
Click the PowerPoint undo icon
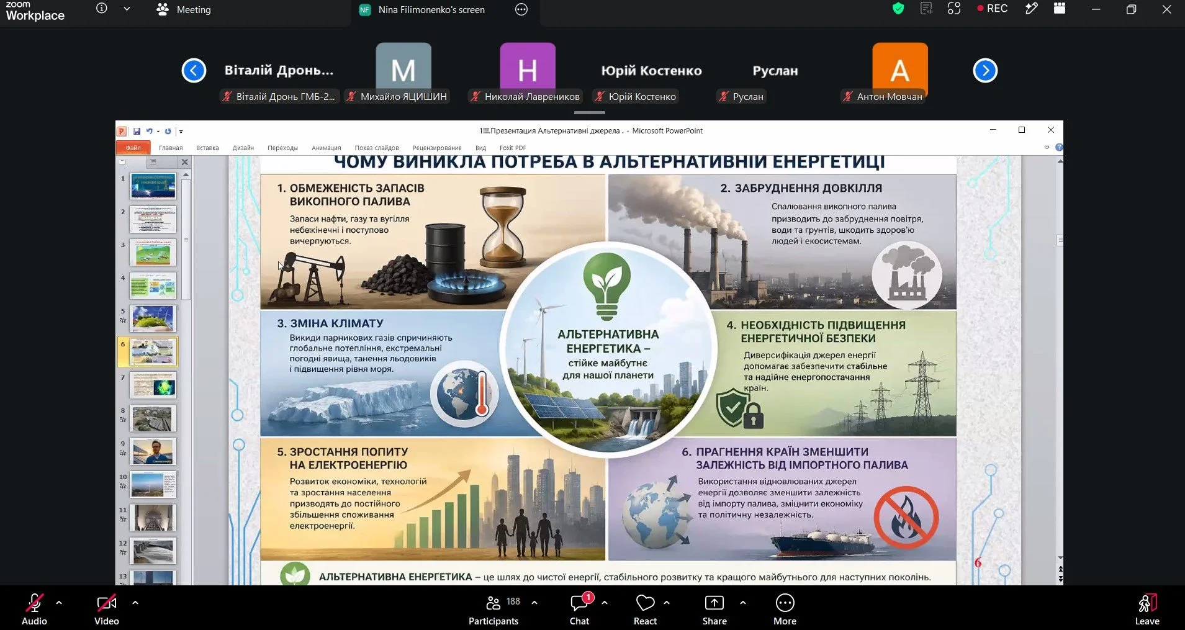150,131
